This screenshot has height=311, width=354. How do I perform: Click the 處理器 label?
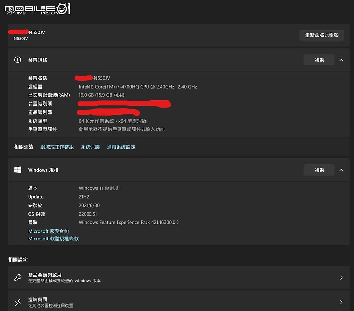coord(35,87)
